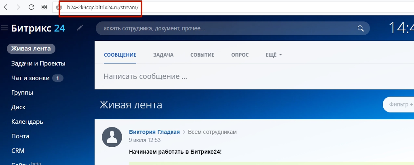Screen dimensions: 414x165
Task: Click the pencil edit icon near logo
Action: 80,28
